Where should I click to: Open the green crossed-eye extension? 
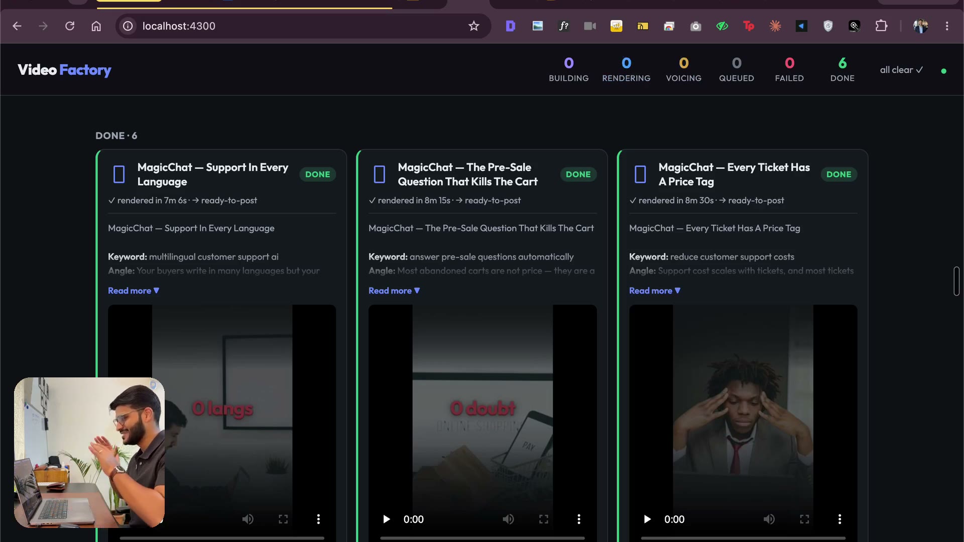click(722, 26)
